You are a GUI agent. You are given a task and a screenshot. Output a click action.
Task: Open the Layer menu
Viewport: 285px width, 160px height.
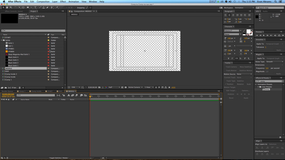click(x=55, y=2)
